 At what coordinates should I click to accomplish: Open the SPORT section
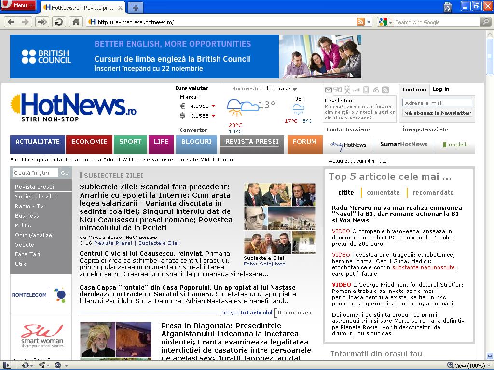coord(130,145)
